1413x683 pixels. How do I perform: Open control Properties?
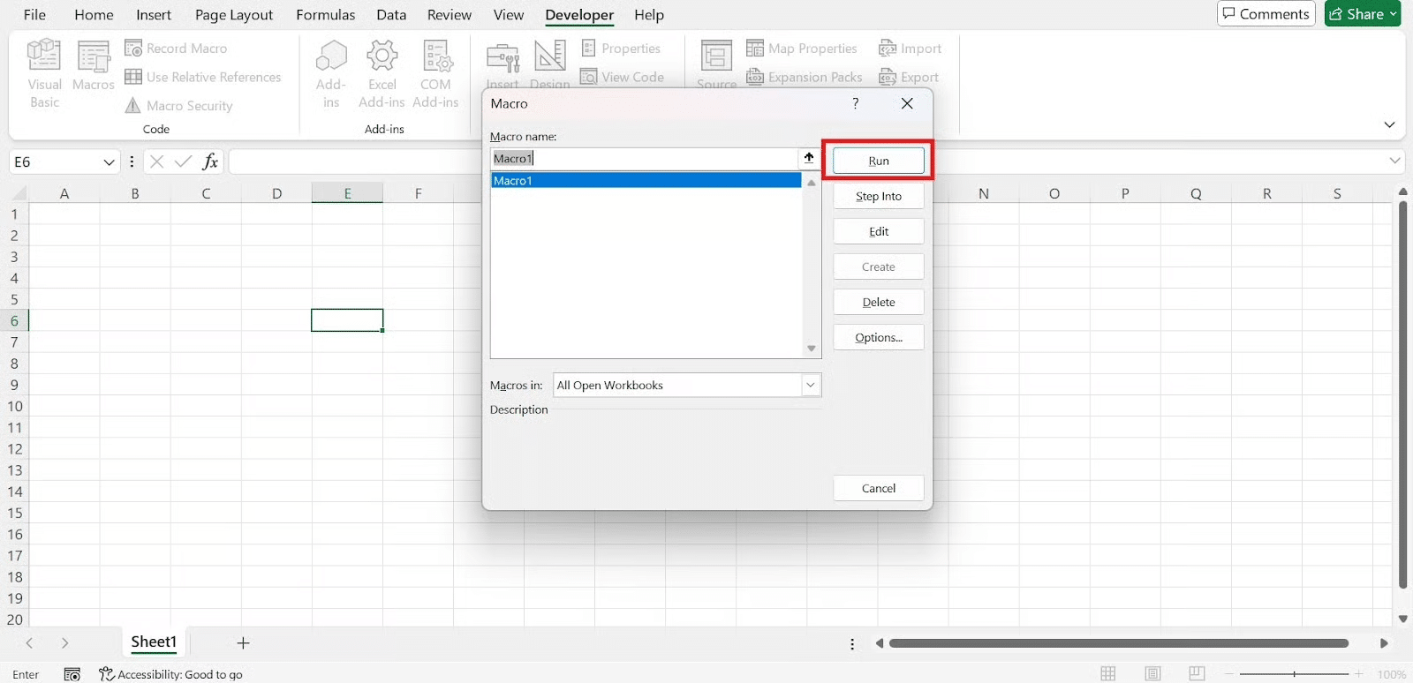tap(621, 49)
